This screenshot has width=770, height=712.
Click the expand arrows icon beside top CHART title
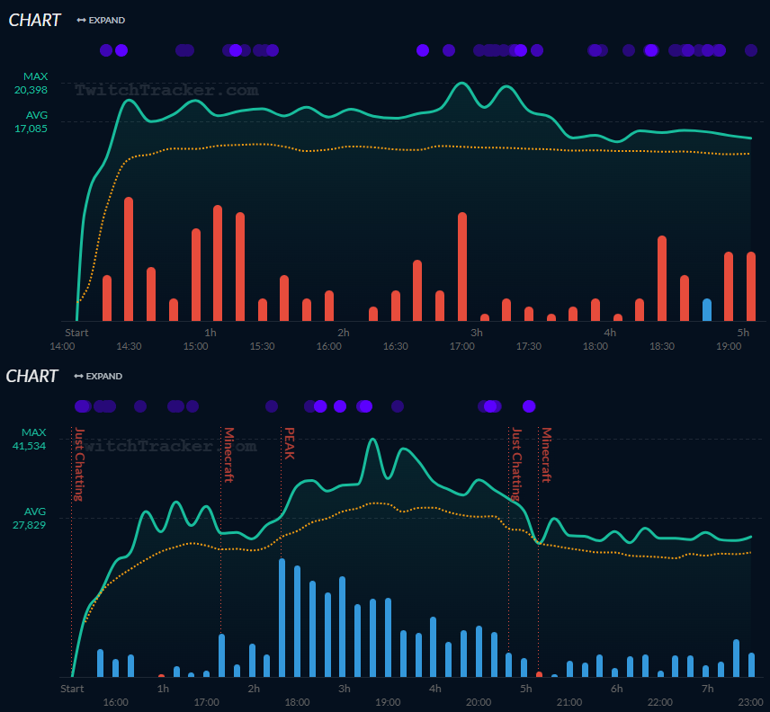[x=82, y=20]
